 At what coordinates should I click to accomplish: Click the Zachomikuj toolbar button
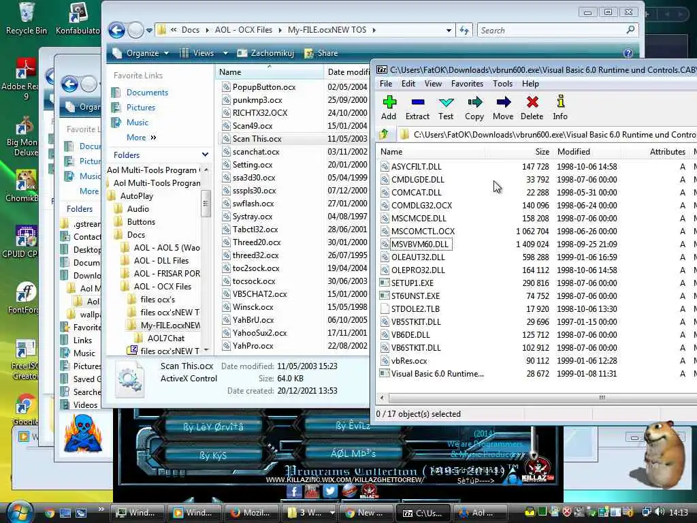266,53
